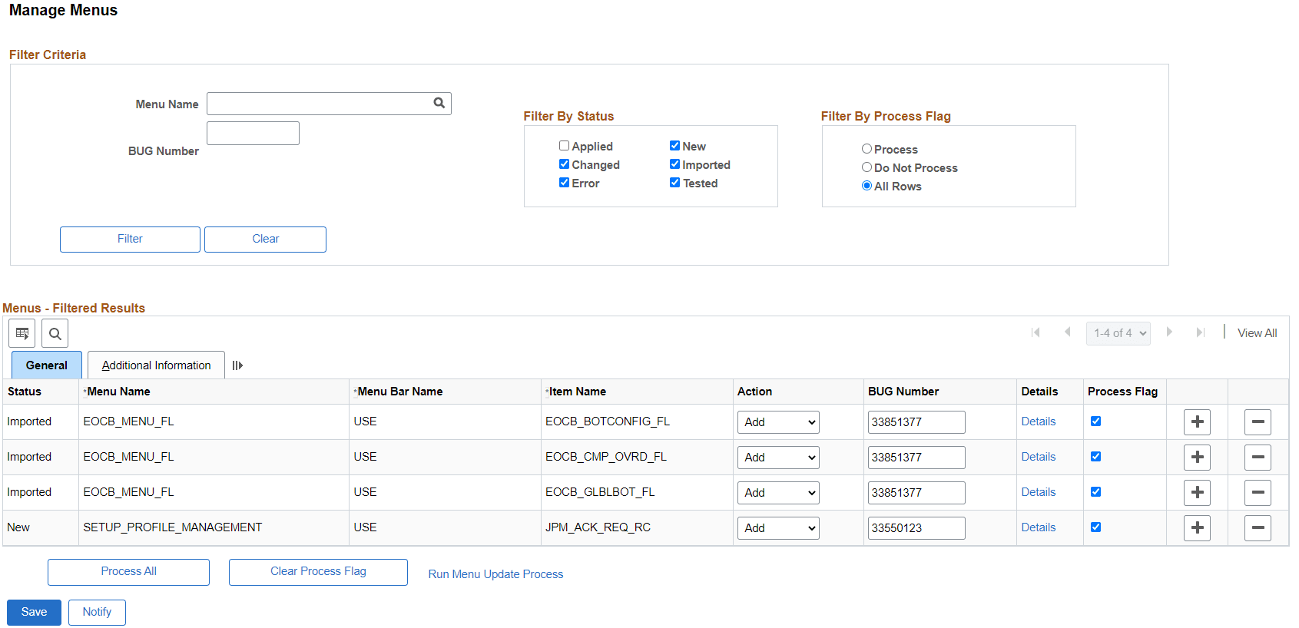
Task: Switch to the Additional Information tab
Action: point(156,365)
